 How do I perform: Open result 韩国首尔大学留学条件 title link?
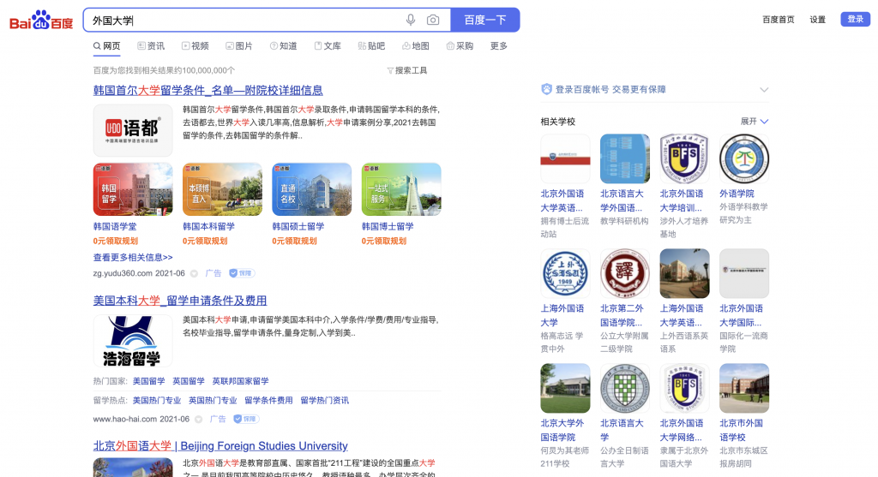point(207,90)
